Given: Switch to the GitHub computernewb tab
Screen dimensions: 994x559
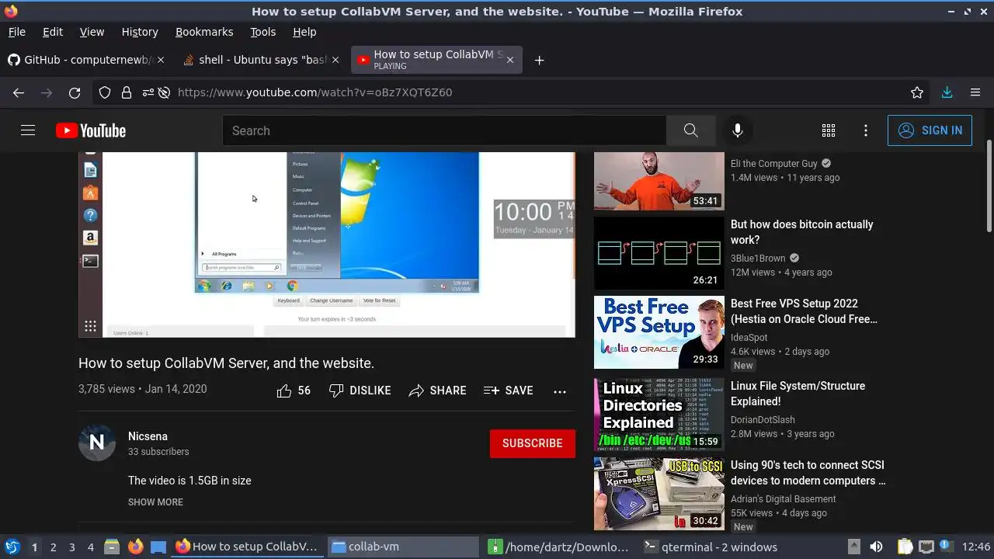Looking at the screenshot, I should tap(85, 60).
